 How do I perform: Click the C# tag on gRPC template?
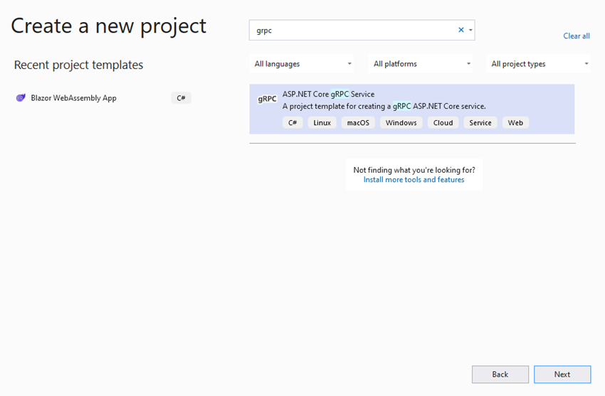point(293,122)
